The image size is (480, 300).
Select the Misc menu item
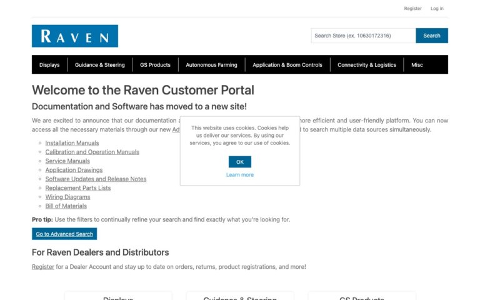(417, 65)
